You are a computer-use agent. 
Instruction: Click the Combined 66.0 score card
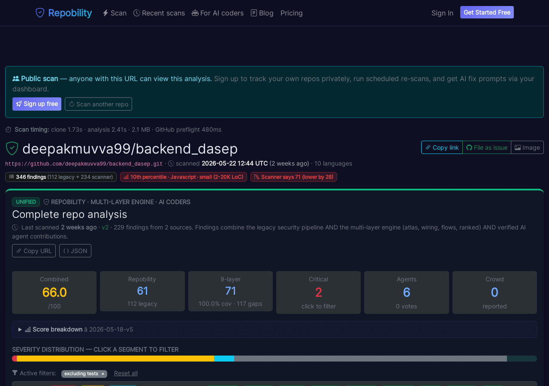point(54,293)
